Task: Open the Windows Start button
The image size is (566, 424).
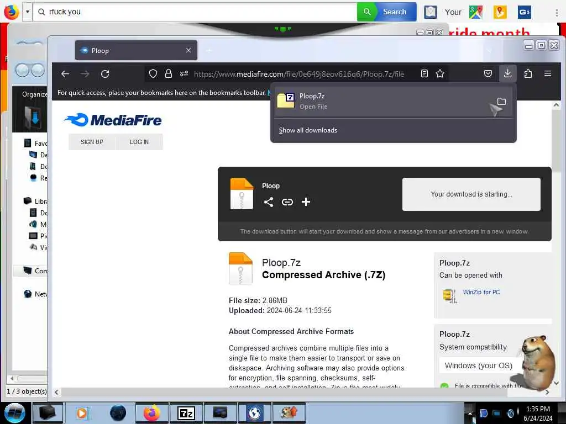Action: [x=14, y=413]
